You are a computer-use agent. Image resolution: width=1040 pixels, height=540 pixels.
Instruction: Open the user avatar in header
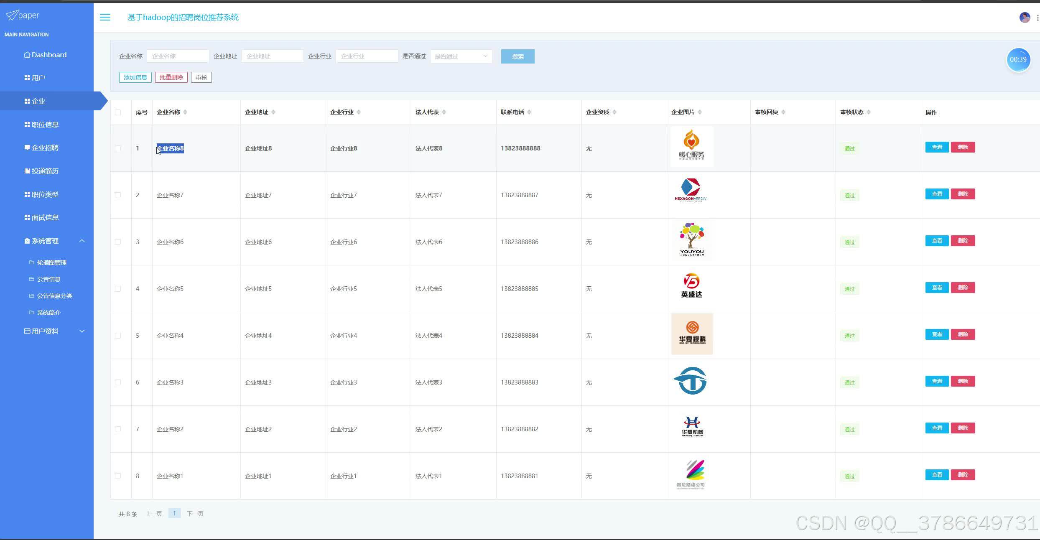[1025, 18]
